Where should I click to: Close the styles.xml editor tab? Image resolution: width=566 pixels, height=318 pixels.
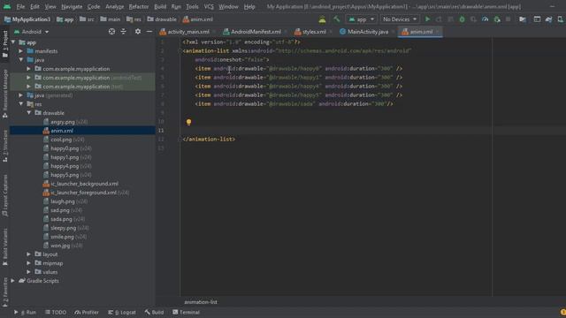point(331,32)
